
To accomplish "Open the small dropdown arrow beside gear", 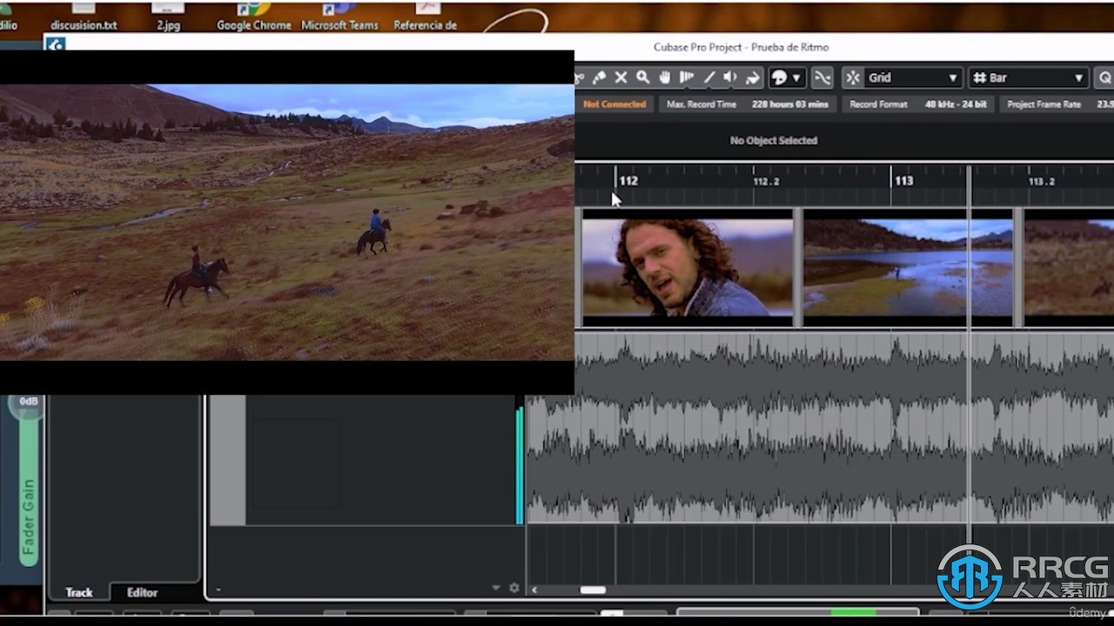I will pyautogui.click(x=496, y=589).
